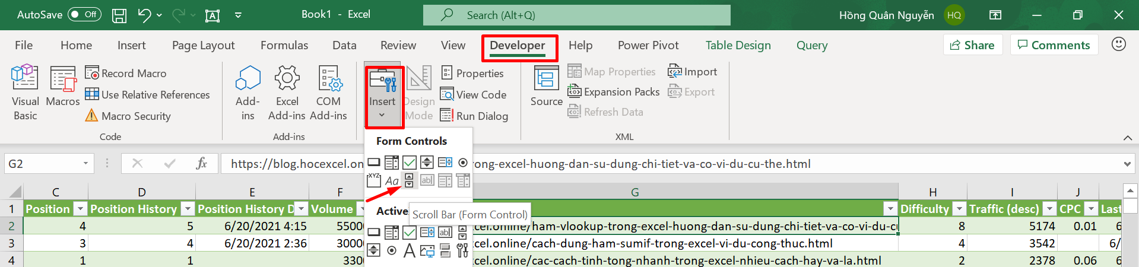The height and width of the screenshot is (267, 1139).
Task: Switch to Table Design tab
Action: coord(738,45)
